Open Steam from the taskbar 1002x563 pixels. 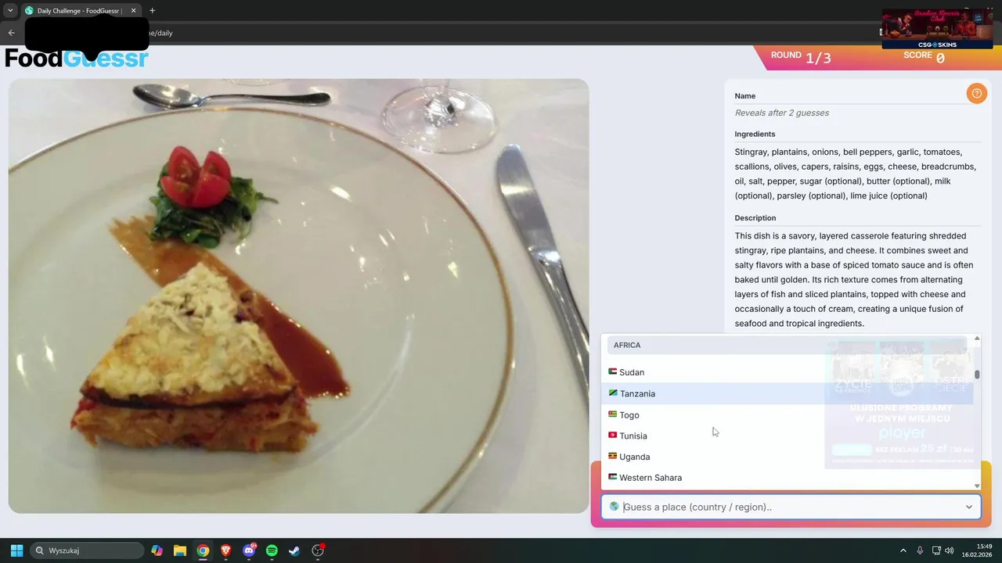(x=294, y=550)
